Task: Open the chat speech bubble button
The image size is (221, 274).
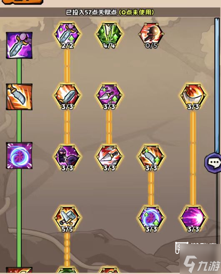Action: 213,163
